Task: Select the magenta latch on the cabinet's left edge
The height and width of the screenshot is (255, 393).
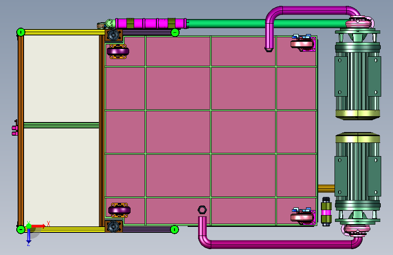Action: (x=15, y=130)
